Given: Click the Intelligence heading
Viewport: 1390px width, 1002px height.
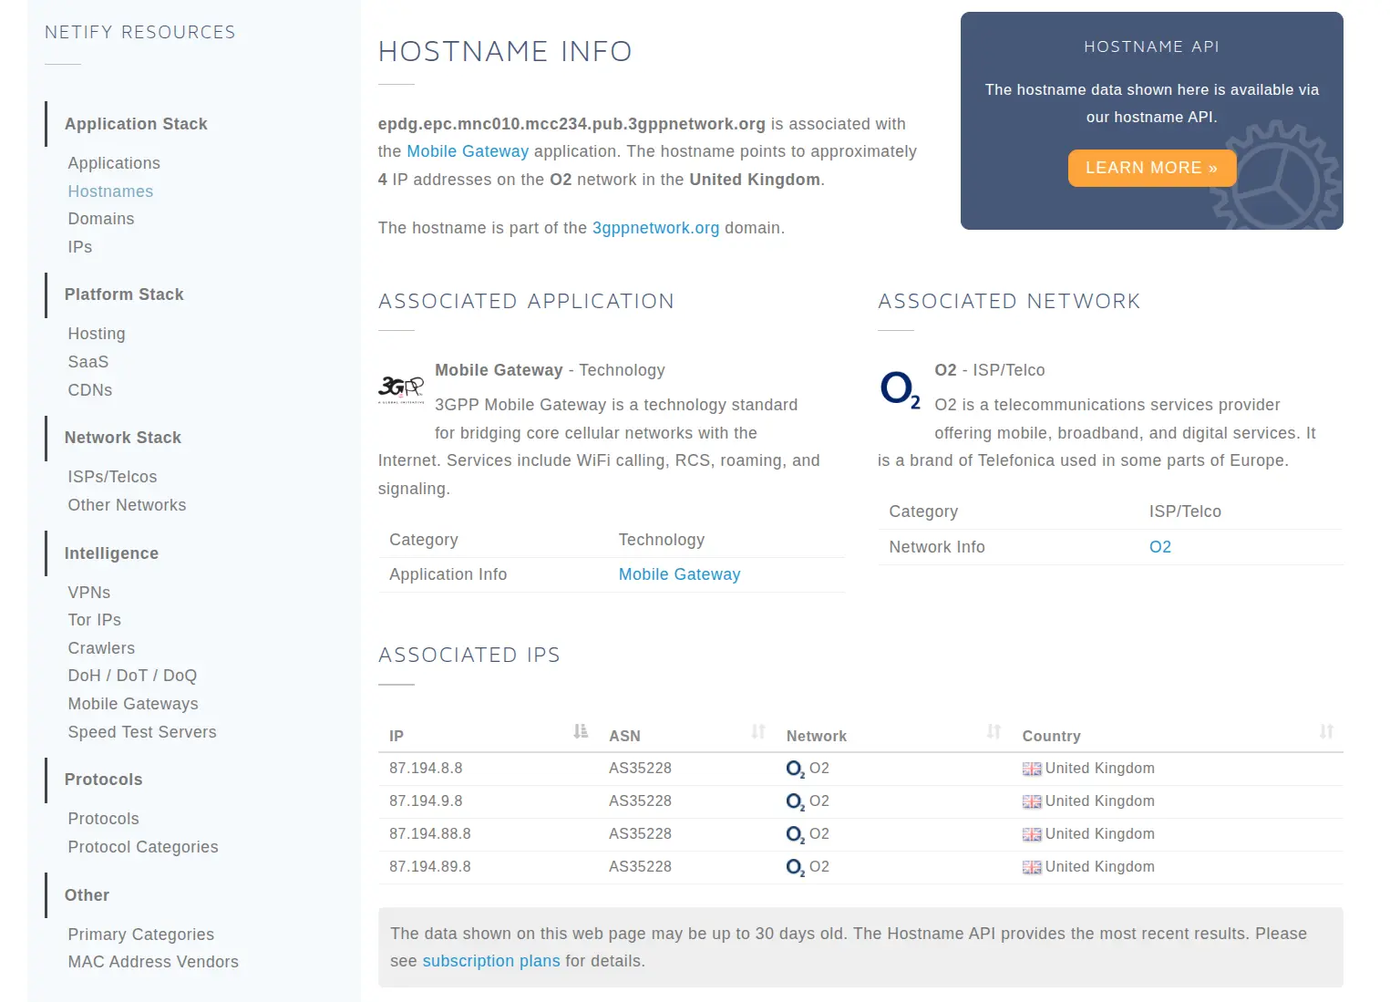Looking at the screenshot, I should pos(111,553).
